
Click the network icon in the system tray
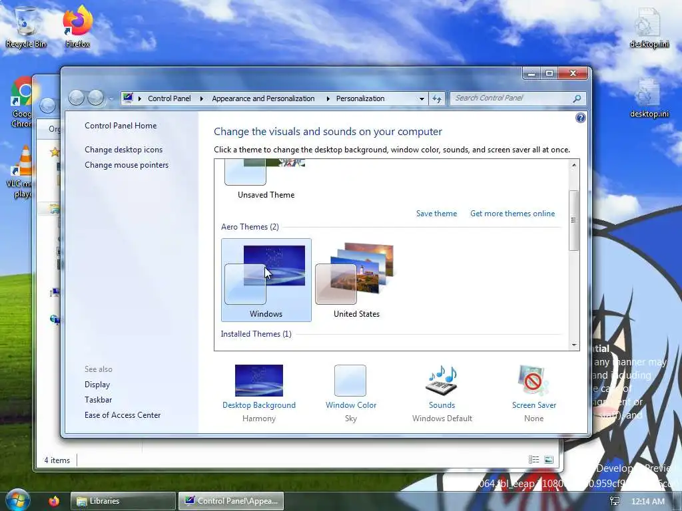[x=615, y=501]
